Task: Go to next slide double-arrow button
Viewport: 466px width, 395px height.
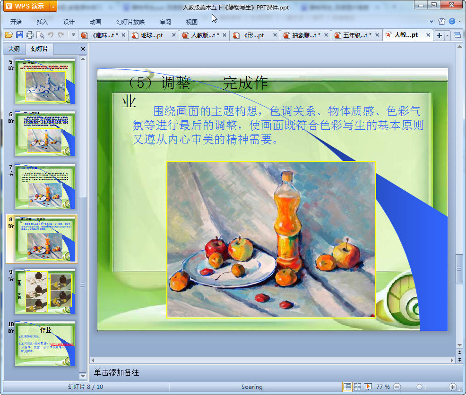Action: (x=459, y=360)
